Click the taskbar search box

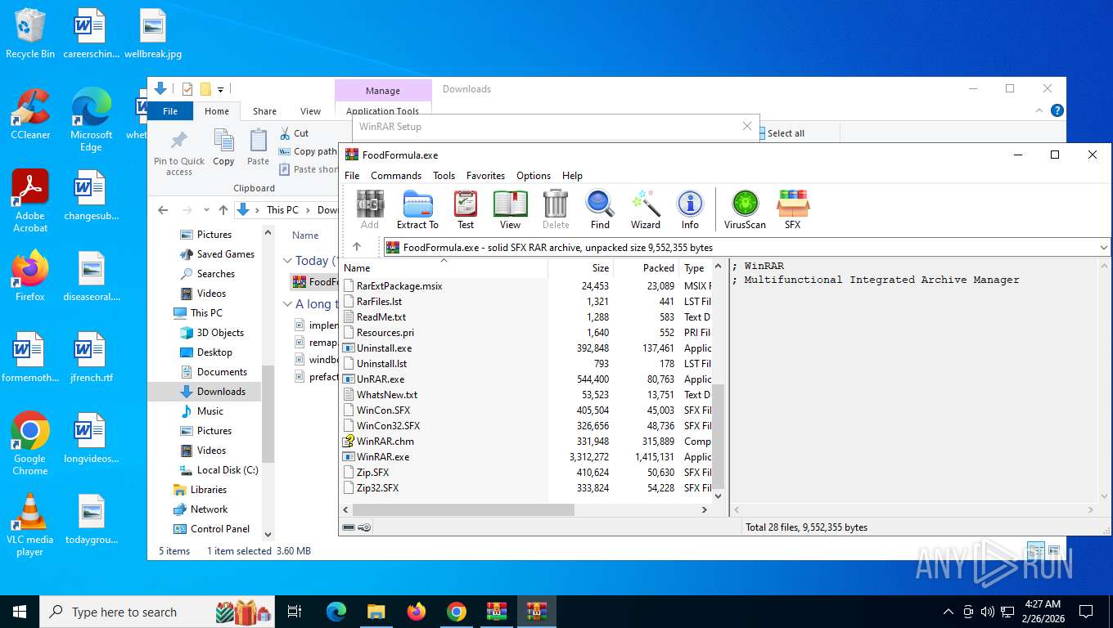pos(159,612)
